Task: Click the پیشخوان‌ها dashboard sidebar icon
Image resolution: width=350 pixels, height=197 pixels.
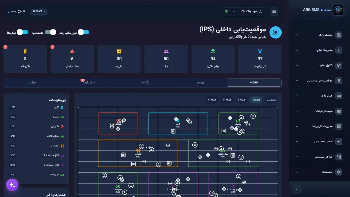Action: pyautogui.click(x=339, y=35)
